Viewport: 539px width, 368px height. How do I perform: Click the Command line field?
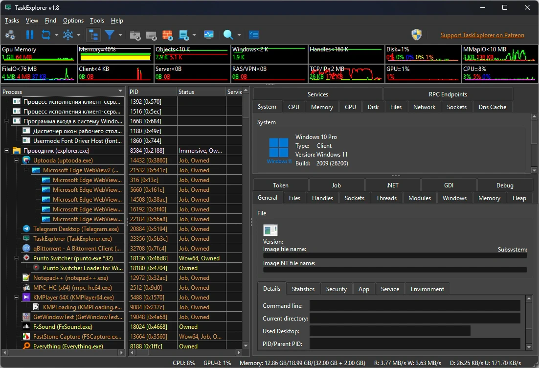[415, 305]
